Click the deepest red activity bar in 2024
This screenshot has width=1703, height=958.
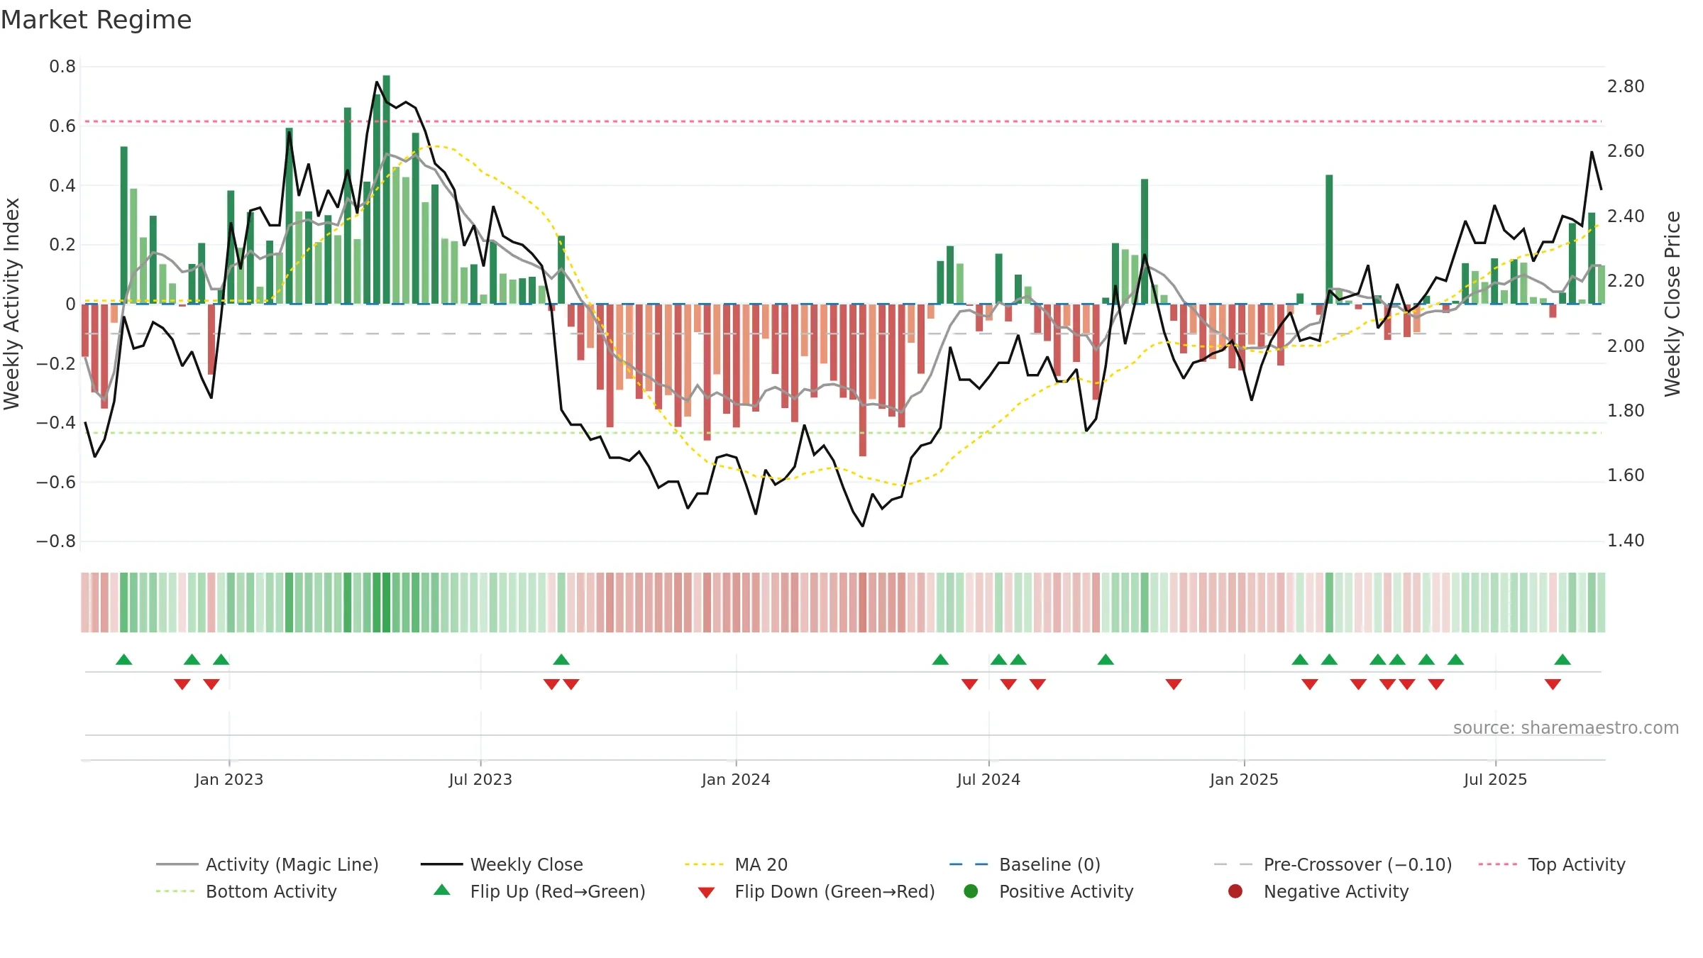pyautogui.click(x=863, y=380)
